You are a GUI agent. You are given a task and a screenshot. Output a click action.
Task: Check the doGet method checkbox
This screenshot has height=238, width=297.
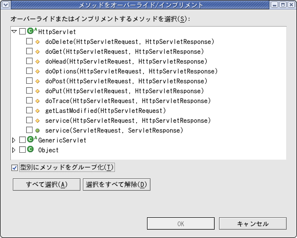[x=30, y=51]
